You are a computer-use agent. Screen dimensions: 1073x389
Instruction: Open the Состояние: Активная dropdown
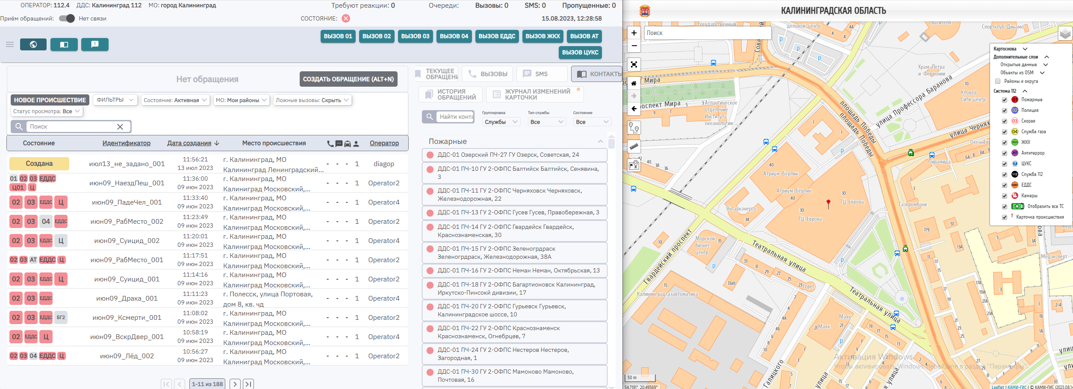[x=175, y=100]
